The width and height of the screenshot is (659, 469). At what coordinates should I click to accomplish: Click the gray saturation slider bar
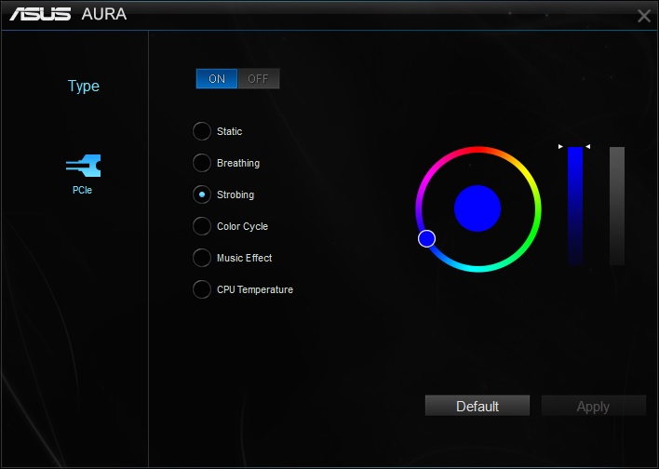(617, 206)
